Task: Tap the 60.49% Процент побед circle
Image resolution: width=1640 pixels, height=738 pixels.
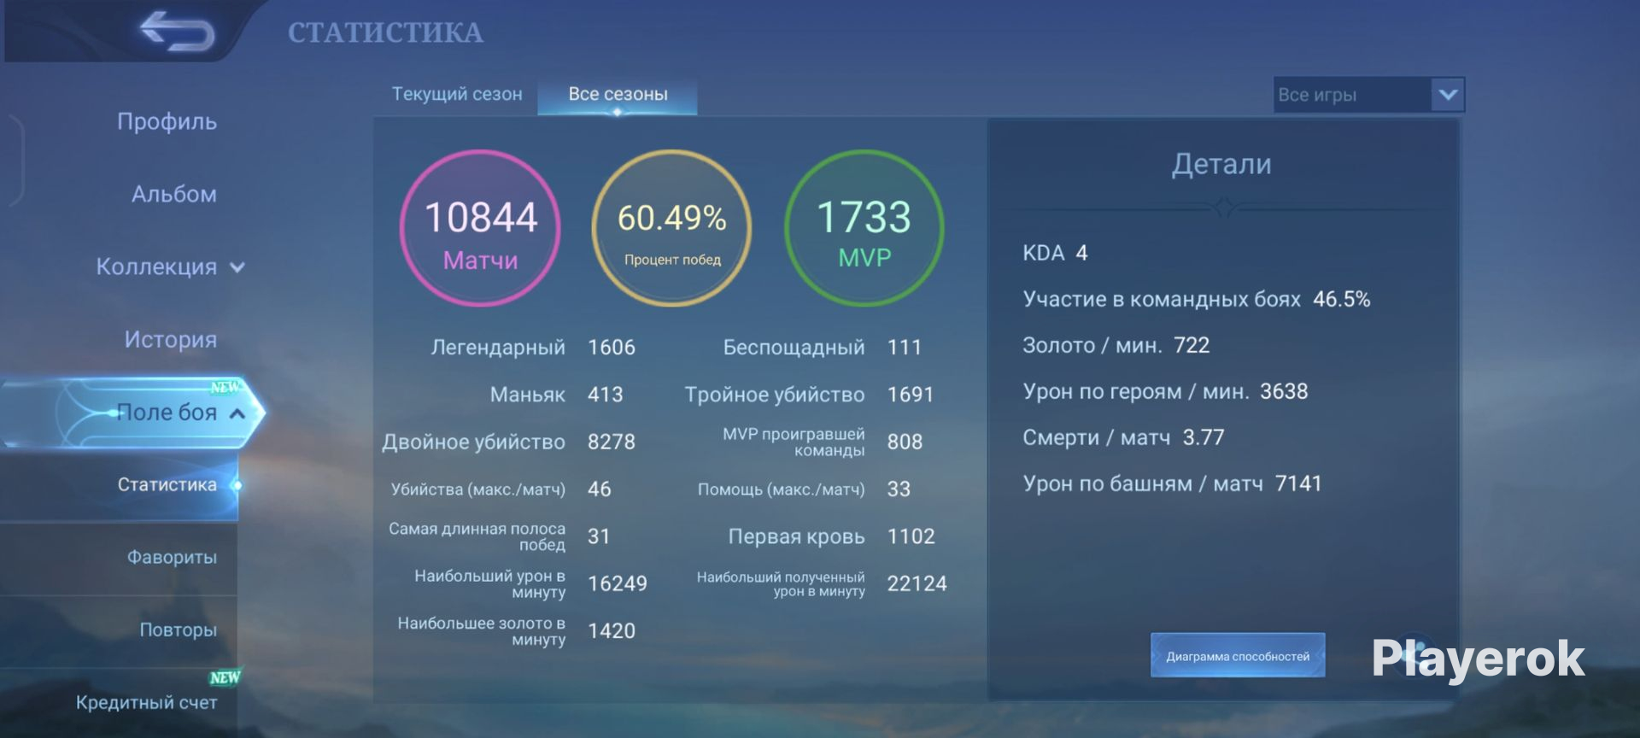Action: (672, 228)
